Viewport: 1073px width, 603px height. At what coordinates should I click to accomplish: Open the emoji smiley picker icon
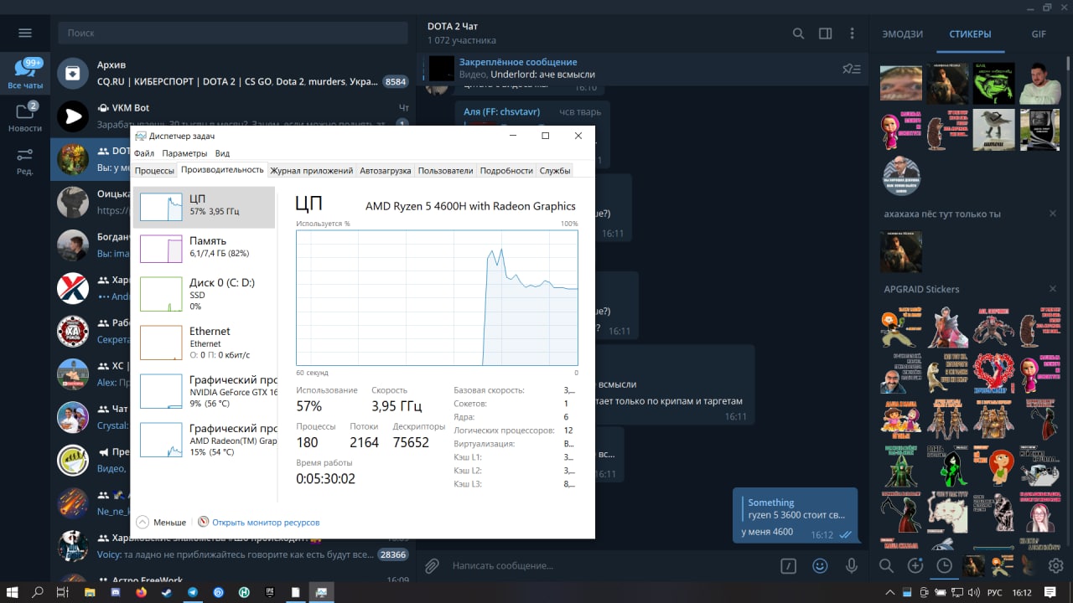(820, 566)
